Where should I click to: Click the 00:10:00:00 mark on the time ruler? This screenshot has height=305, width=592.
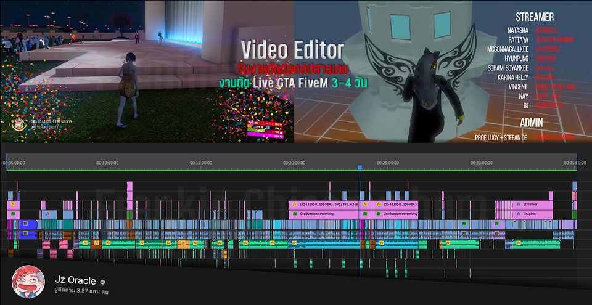107,163
